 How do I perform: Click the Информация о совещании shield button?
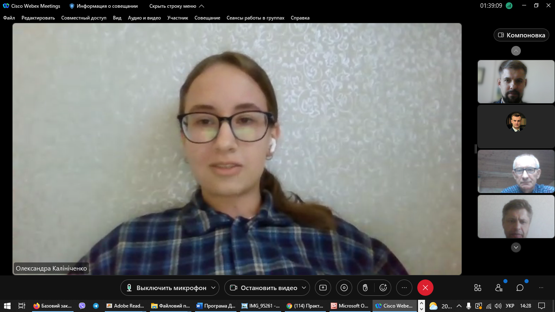tap(104, 6)
